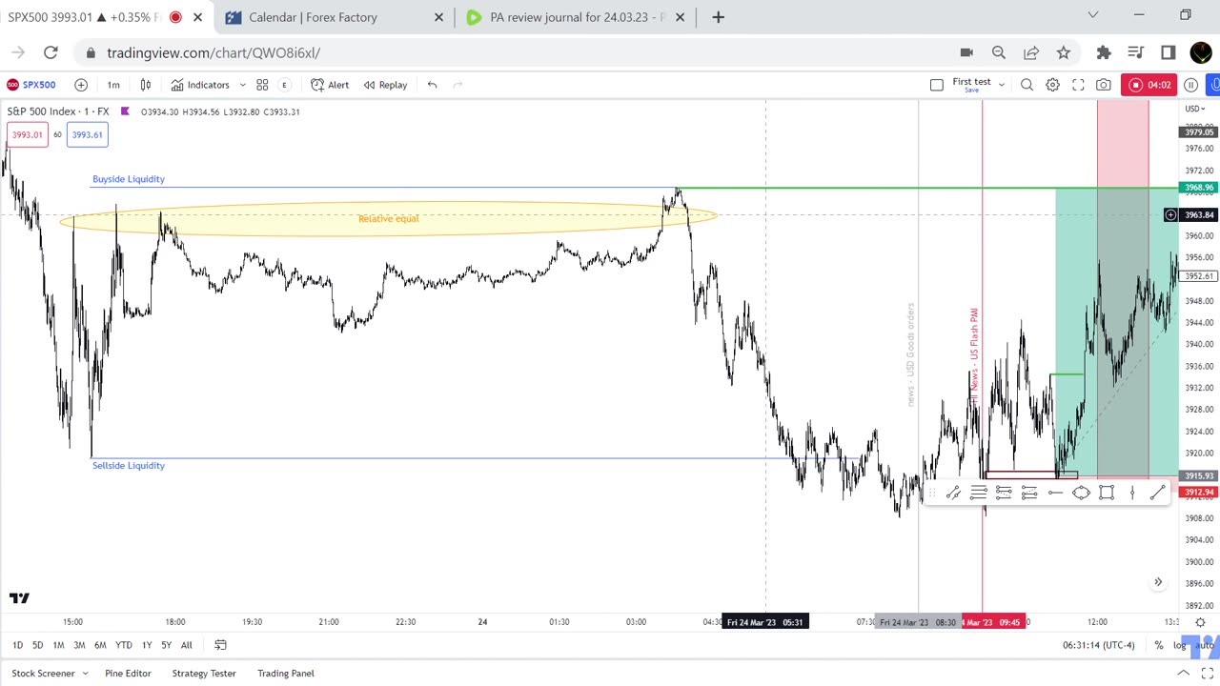Select the rectangle drawing tool

[1107, 493]
